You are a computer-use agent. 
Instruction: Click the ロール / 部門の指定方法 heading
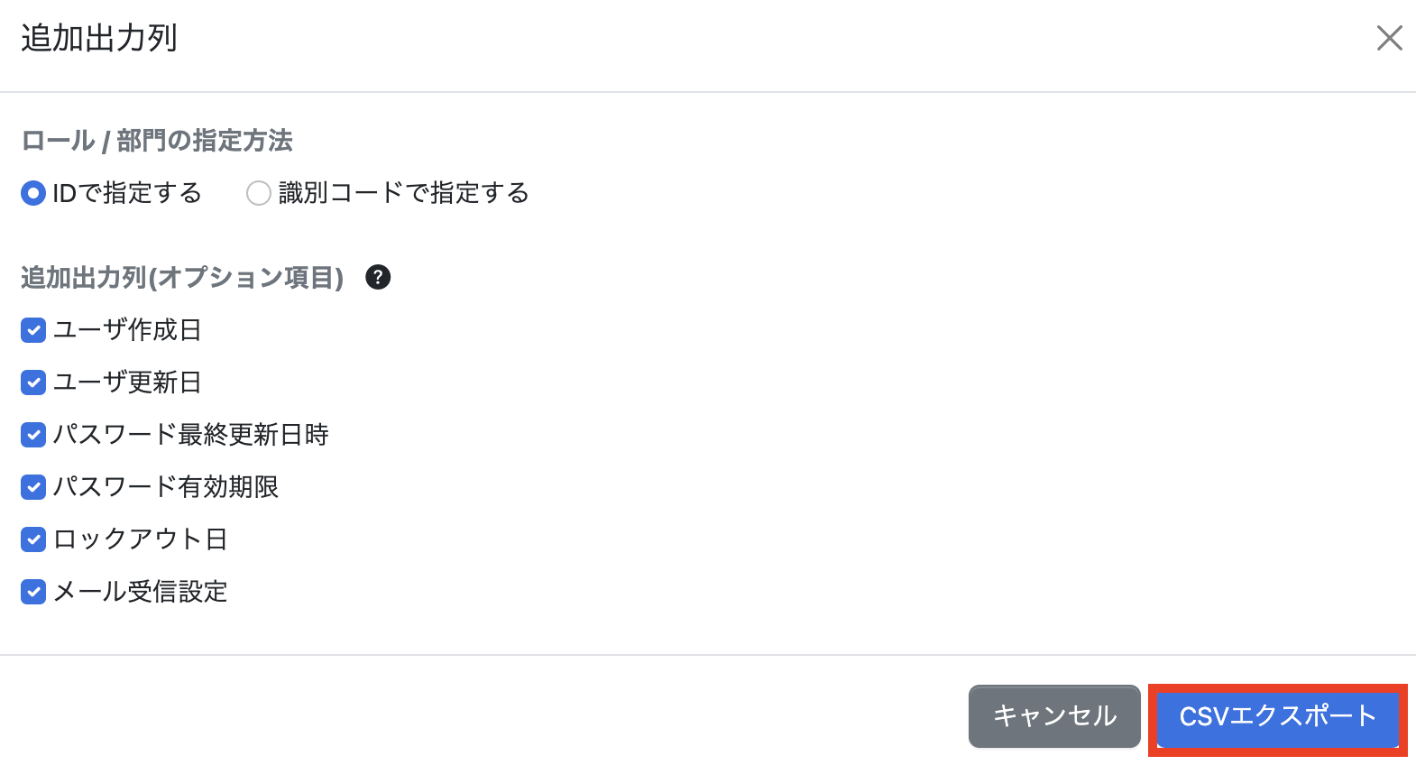[159, 141]
